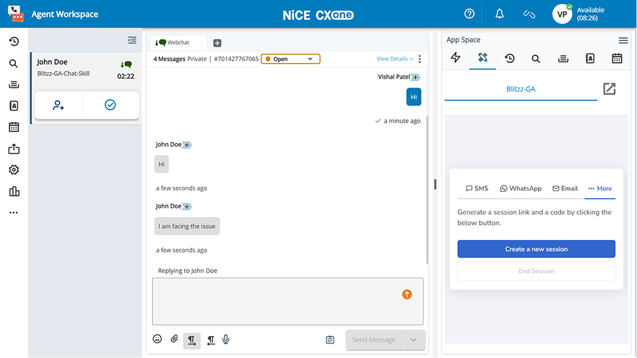Image resolution: width=637 pixels, height=358 pixels.
Task: Click the transfer contact icon for John Doe
Action: click(x=58, y=105)
